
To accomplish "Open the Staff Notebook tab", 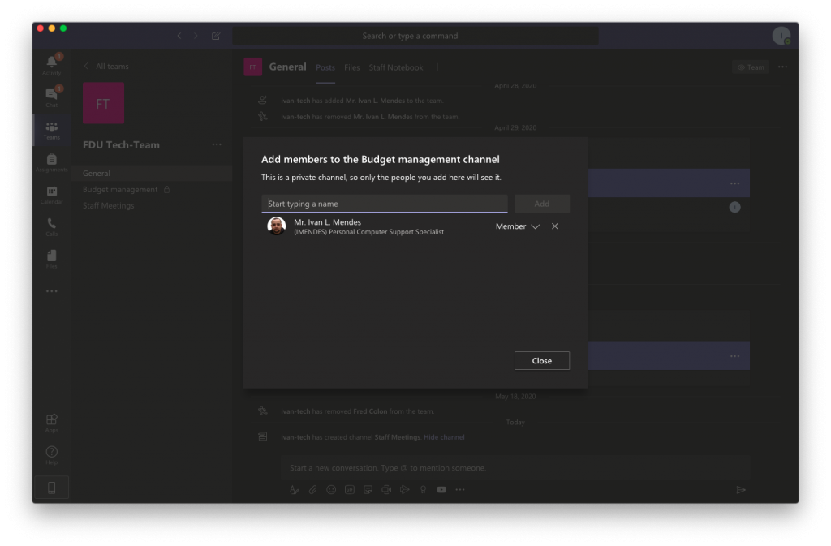I will coord(396,68).
